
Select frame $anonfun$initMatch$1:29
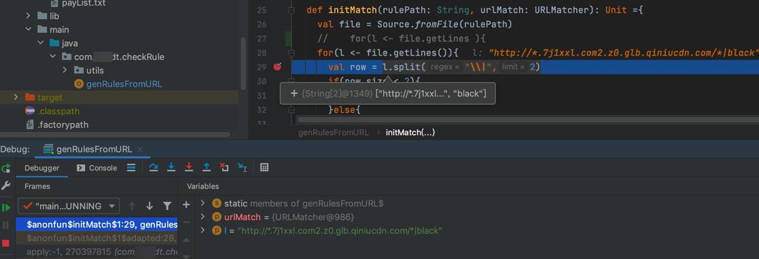tap(96, 224)
